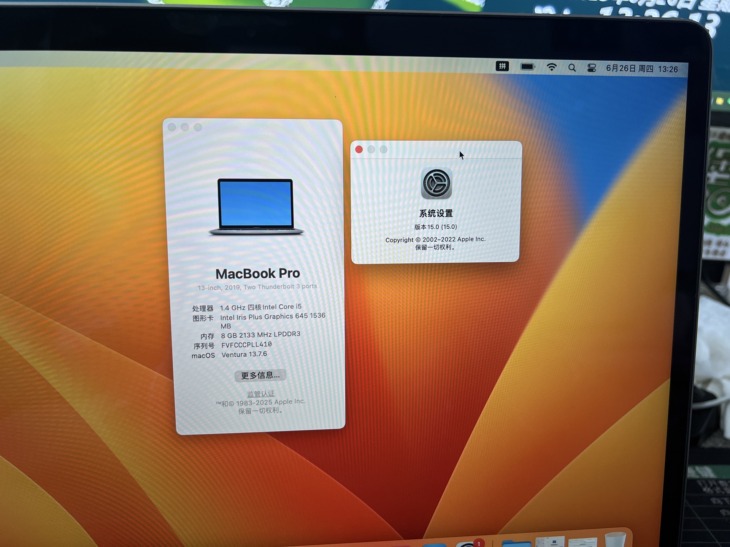
Task: Open the Wi-Fi menu
Action: (551, 67)
